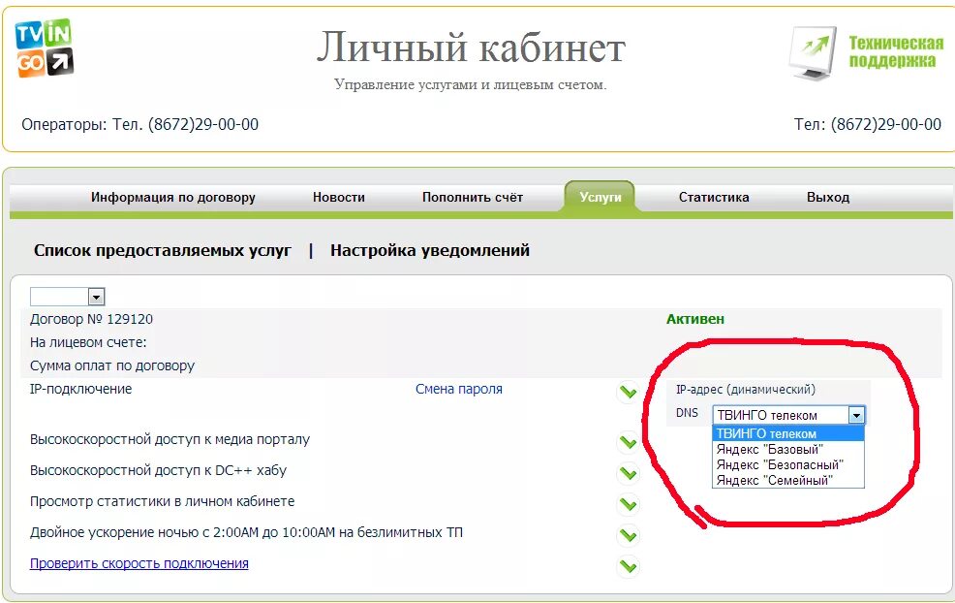Open the technical support monitor icon
The image size is (955, 603).
(x=813, y=53)
